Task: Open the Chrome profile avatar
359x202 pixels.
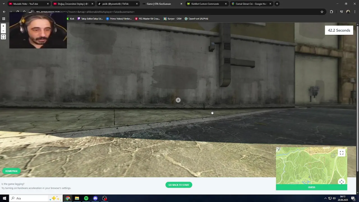Action: pos(348,12)
